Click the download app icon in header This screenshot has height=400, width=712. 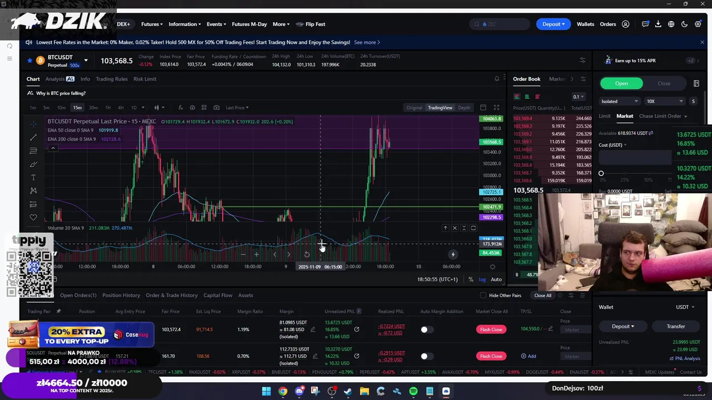click(658, 24)
